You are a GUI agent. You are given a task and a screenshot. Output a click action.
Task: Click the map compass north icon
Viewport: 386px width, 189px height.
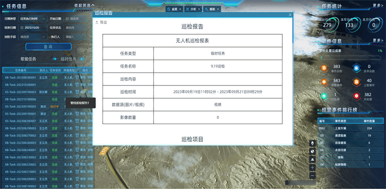pyautogui.click(x=312, y=143)
